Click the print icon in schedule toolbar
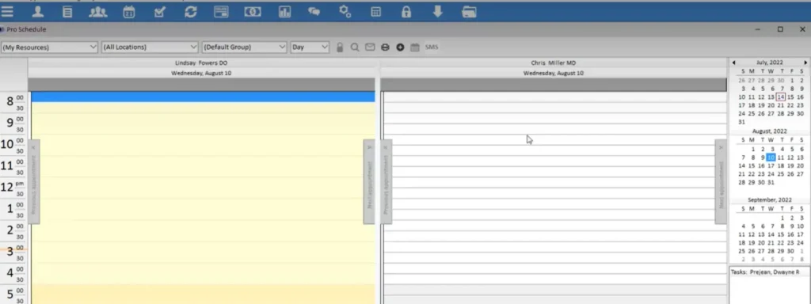Viewport: 811px width, 304px height. [x=385, y=47]
